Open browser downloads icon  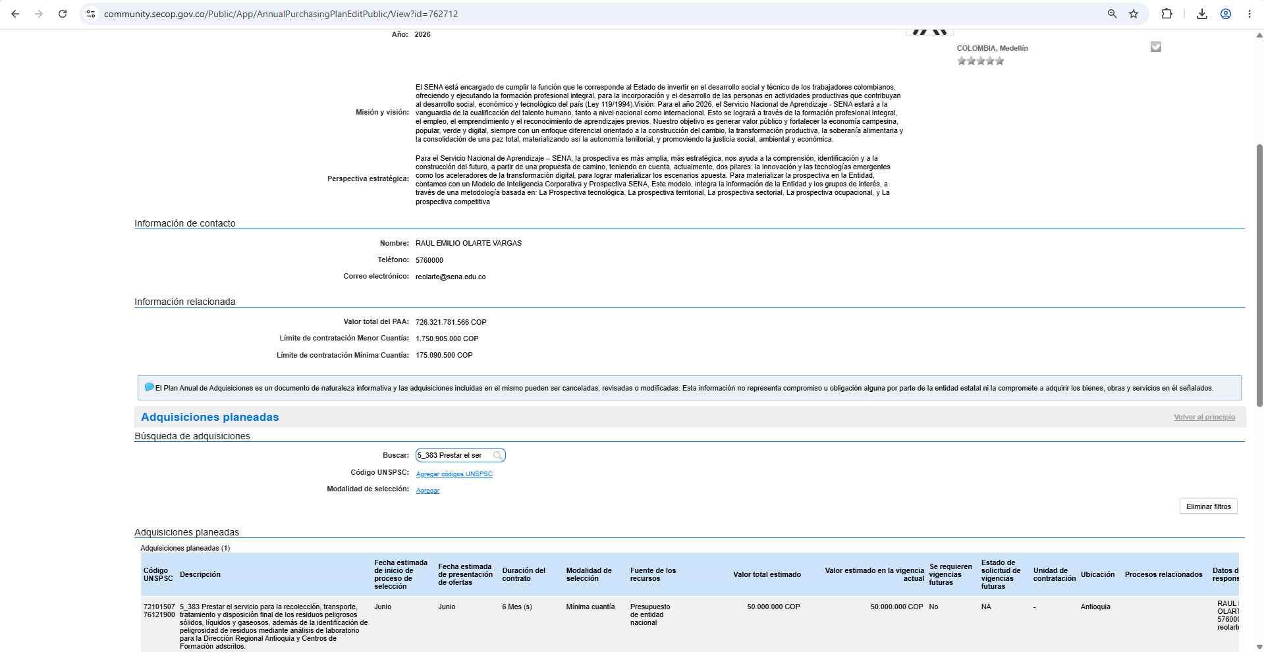(x=1202, y=14)
